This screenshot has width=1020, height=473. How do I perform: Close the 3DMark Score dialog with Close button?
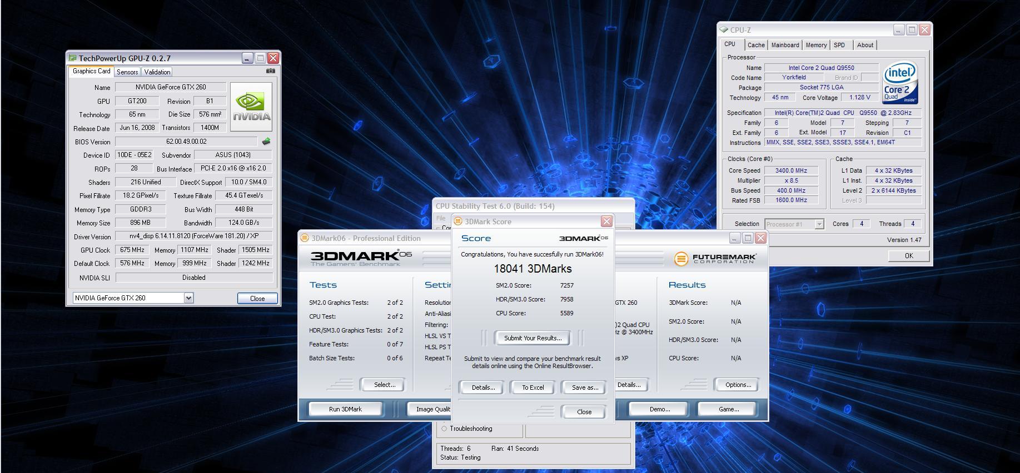click(x=584, y=412)
